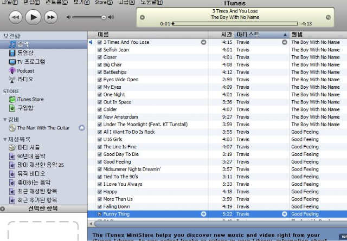The width and height of the screenshot is (347, 241).
Task: Open the 컨트롤(C) menu
Action: click(x=56, y=2)
